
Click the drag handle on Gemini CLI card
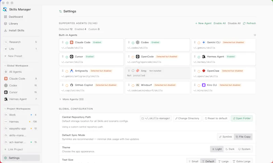pos(195,42)
